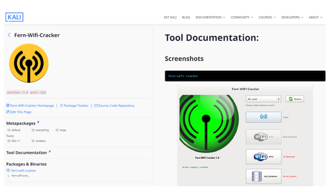Click the Kali logo in the header
328x193 pixels.
(x=14, y=17)
